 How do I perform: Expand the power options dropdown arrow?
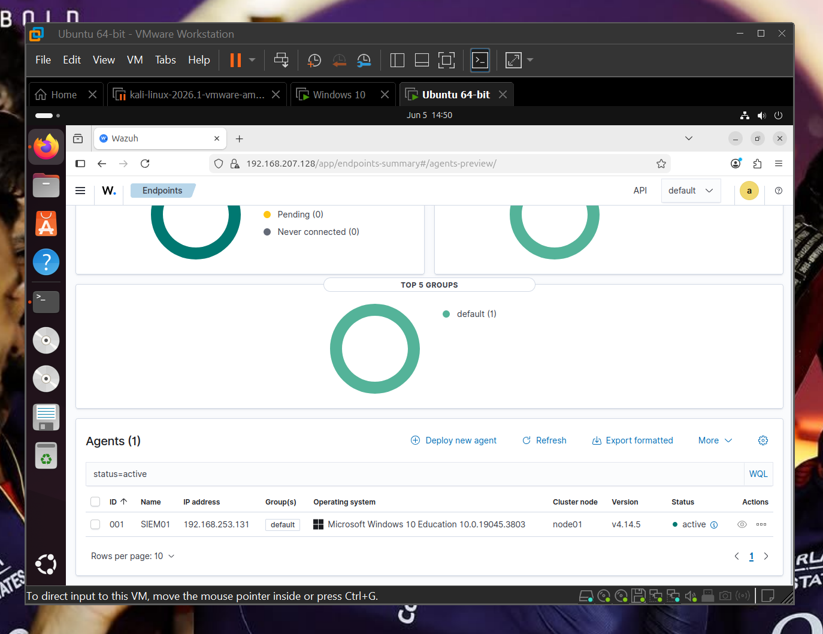pos(252,60)
